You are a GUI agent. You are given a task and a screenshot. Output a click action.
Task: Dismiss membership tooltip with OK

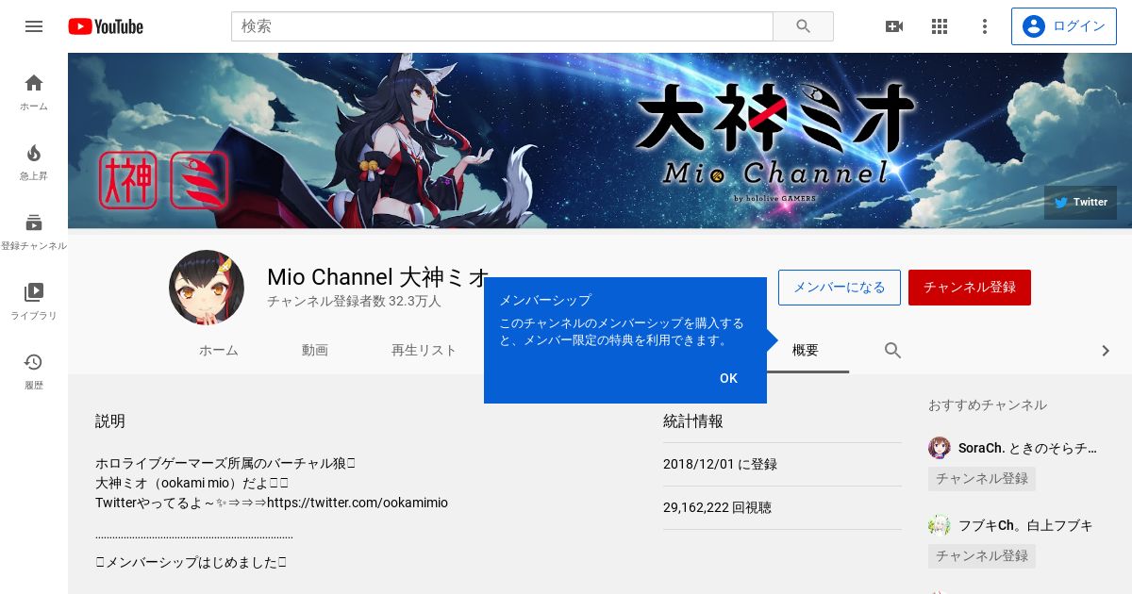[728, 378]
